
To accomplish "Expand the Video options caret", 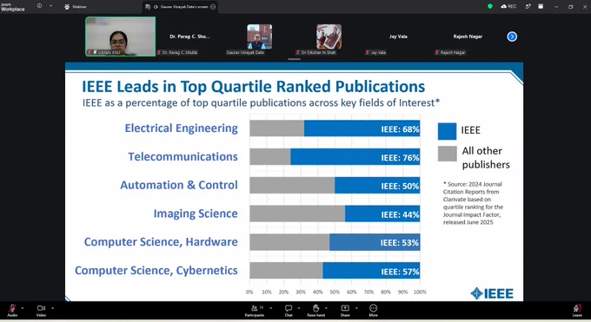I will coord(52,308).
